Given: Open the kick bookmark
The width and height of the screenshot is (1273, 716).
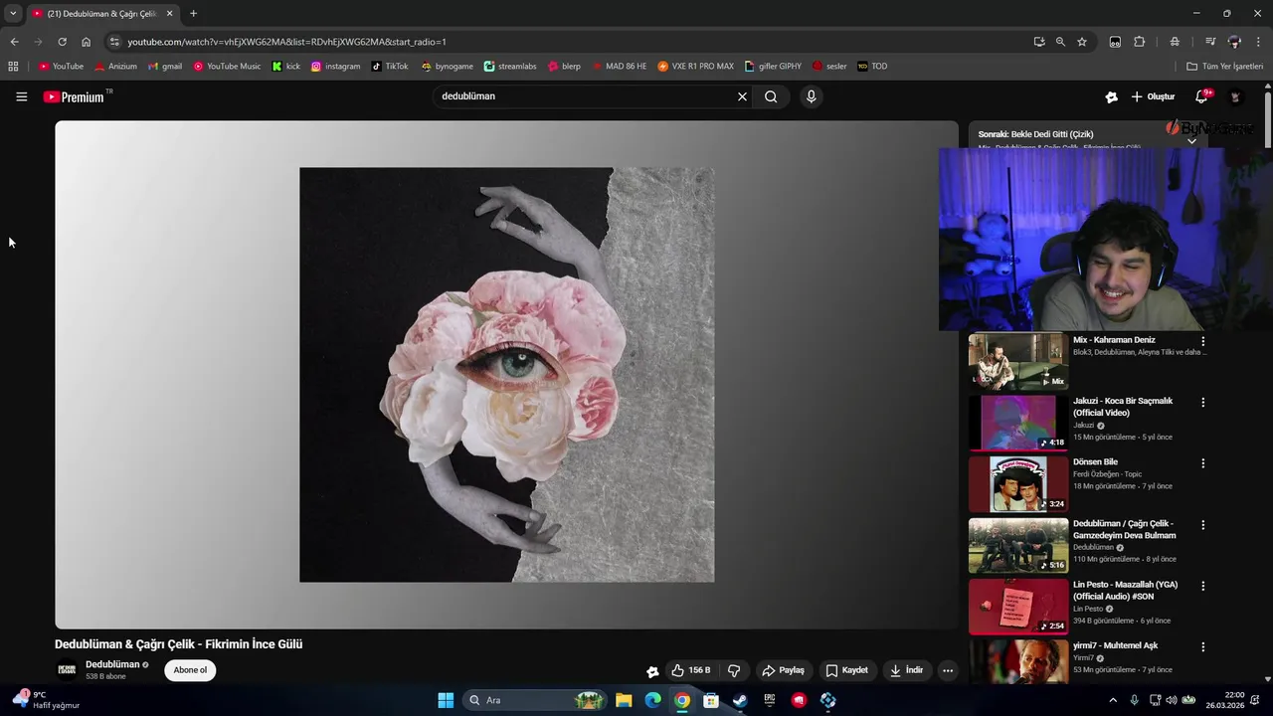Looking at the screenshot, I should (x=285, y=67).
